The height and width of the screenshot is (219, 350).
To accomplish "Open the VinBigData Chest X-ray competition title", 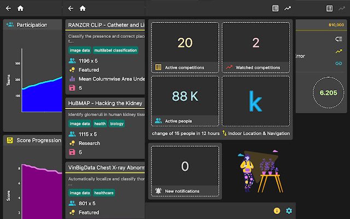I will coord(106,168).
